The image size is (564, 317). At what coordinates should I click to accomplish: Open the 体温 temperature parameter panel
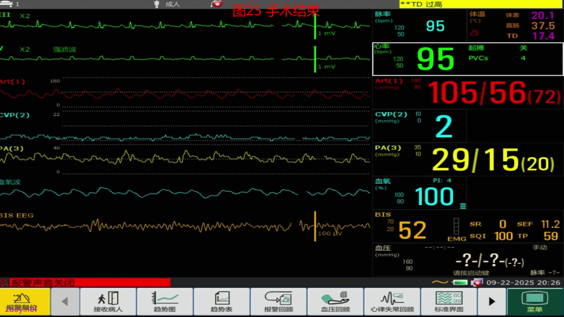click(x=515, y=25)
